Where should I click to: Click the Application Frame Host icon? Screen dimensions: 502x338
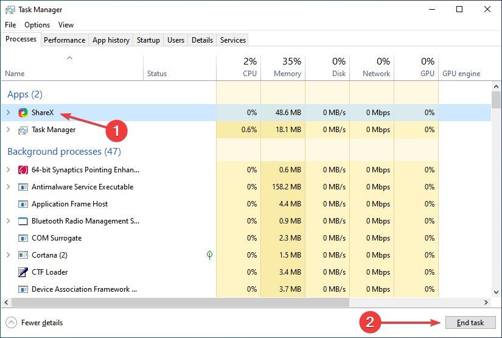[x=23, y=204]
